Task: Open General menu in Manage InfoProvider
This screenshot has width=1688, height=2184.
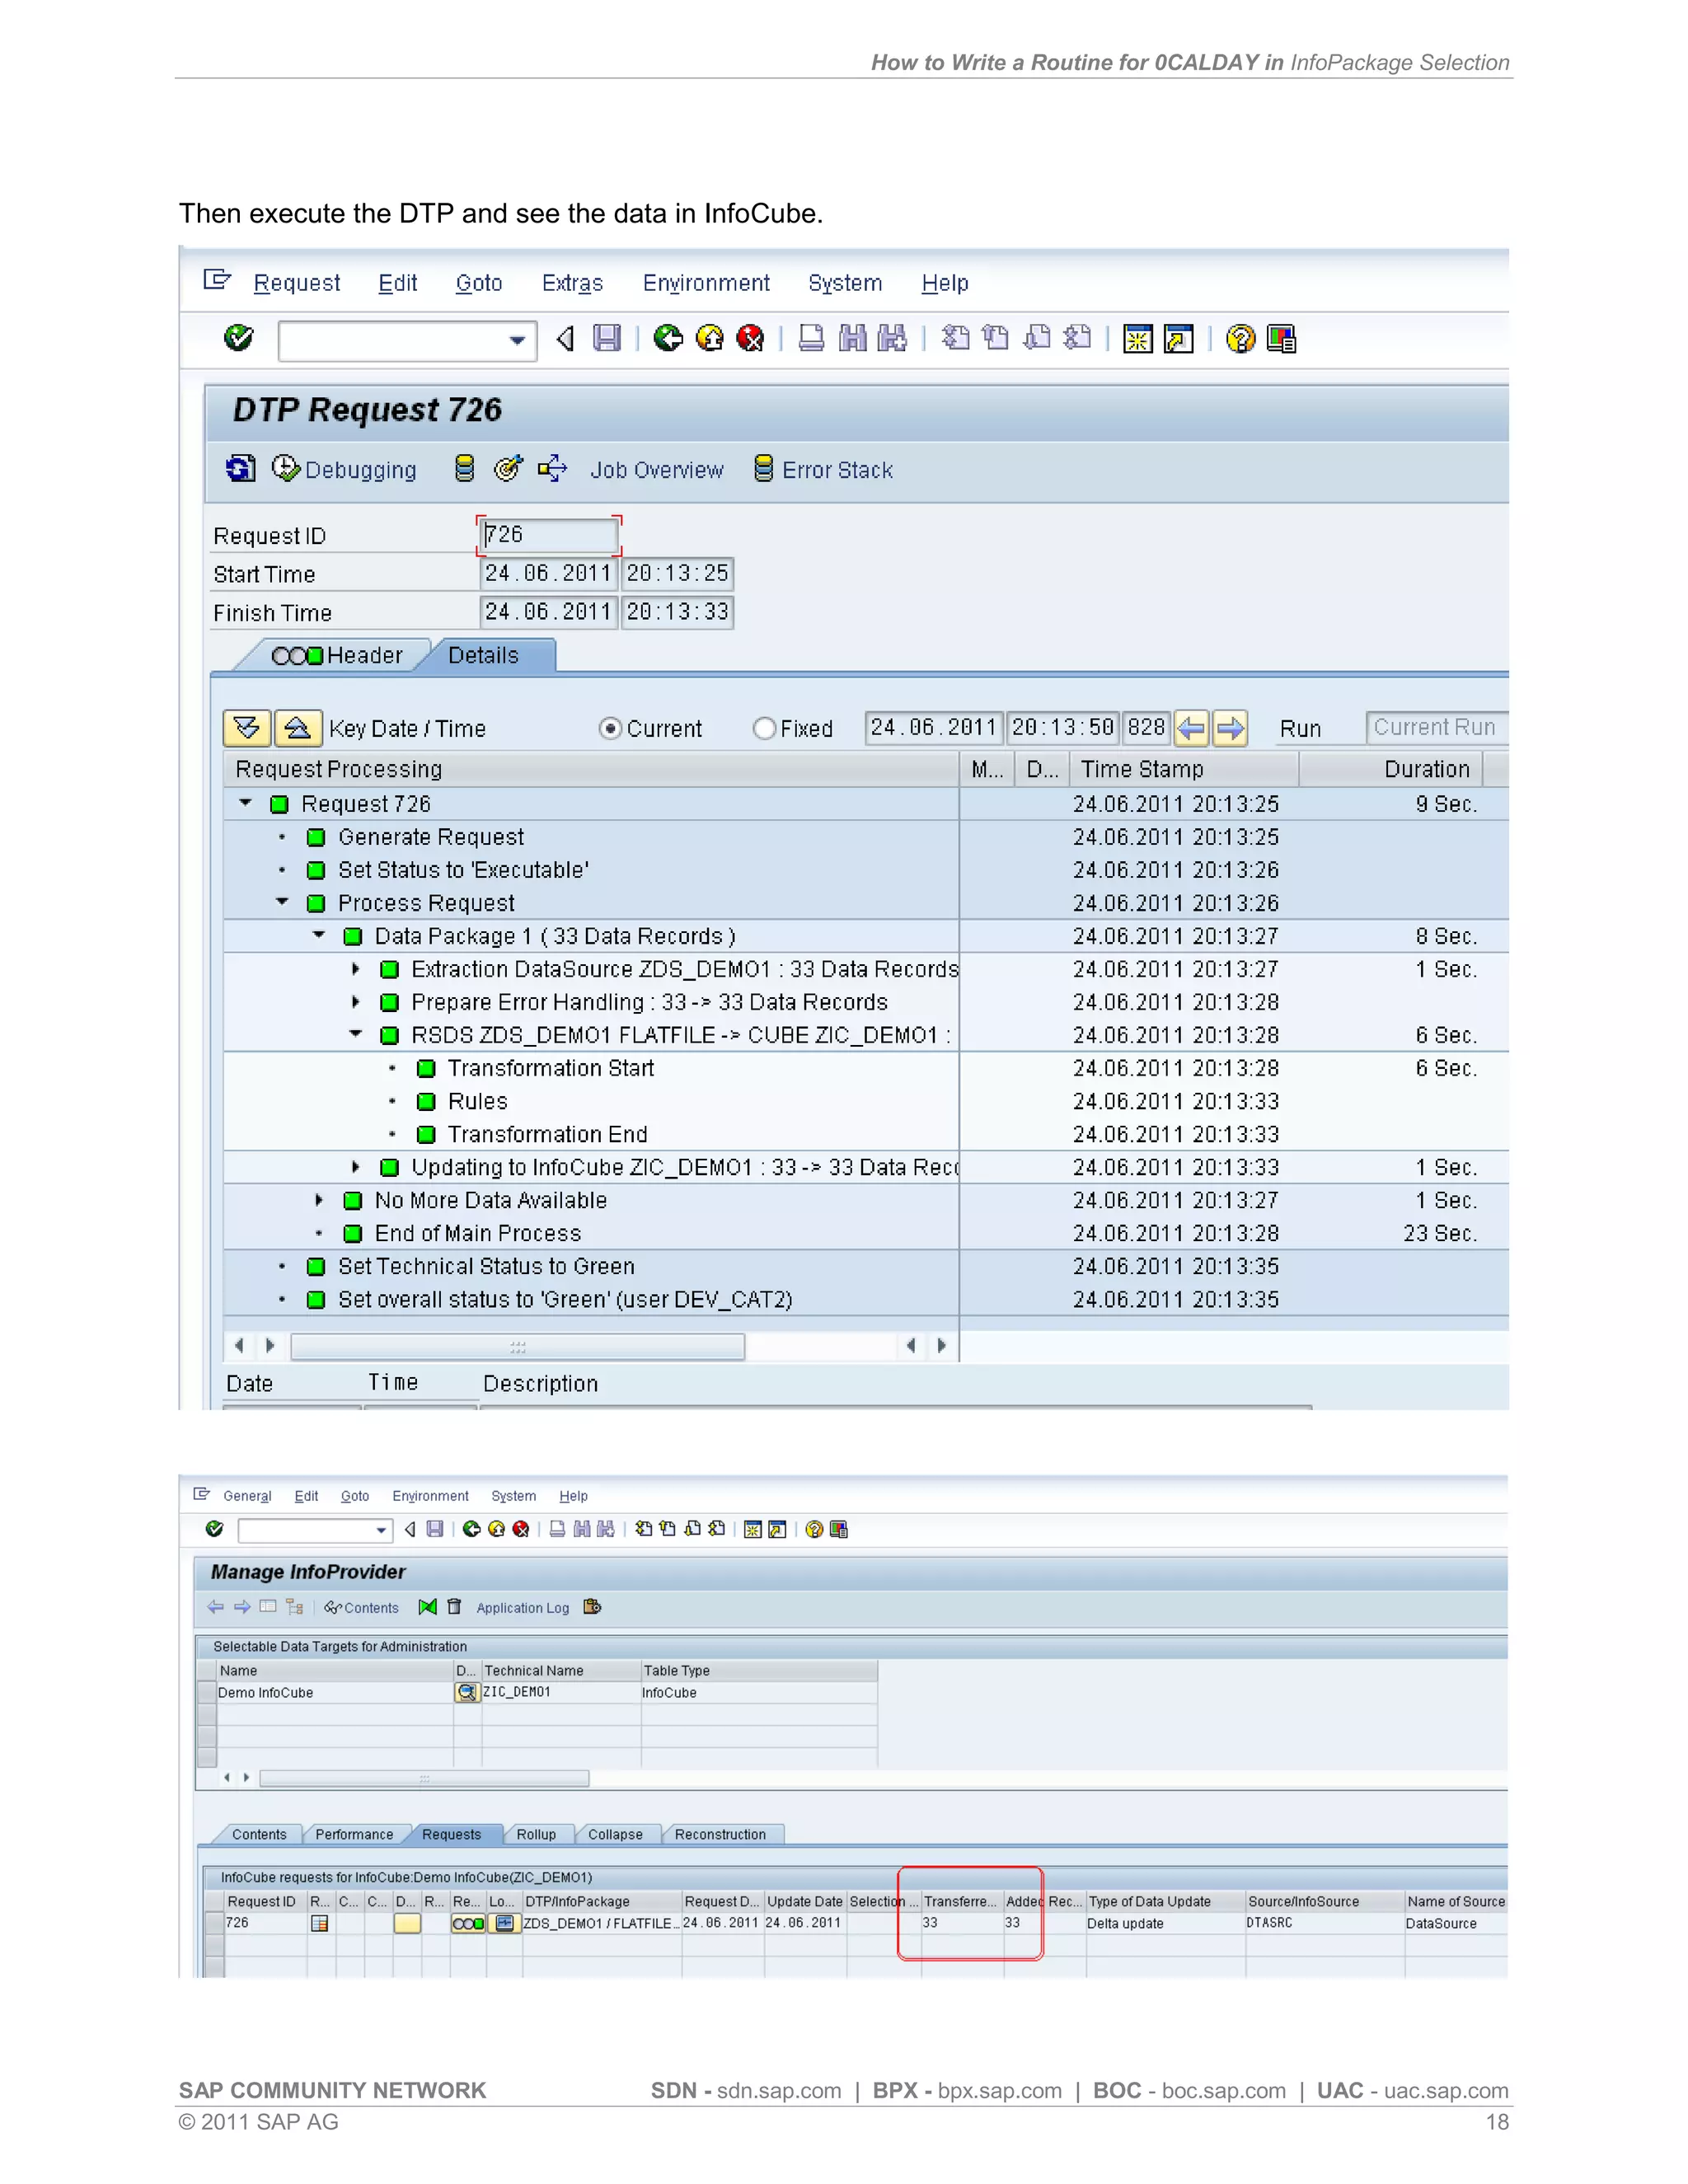Action: tap(247, 1496)
